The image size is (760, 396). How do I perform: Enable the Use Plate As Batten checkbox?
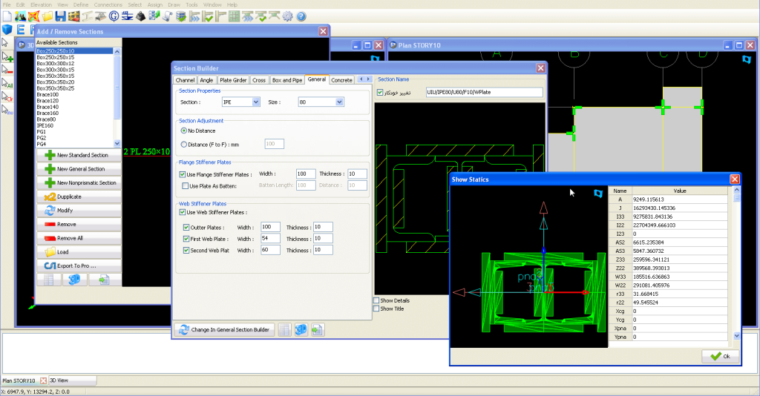tap(185, 185)
